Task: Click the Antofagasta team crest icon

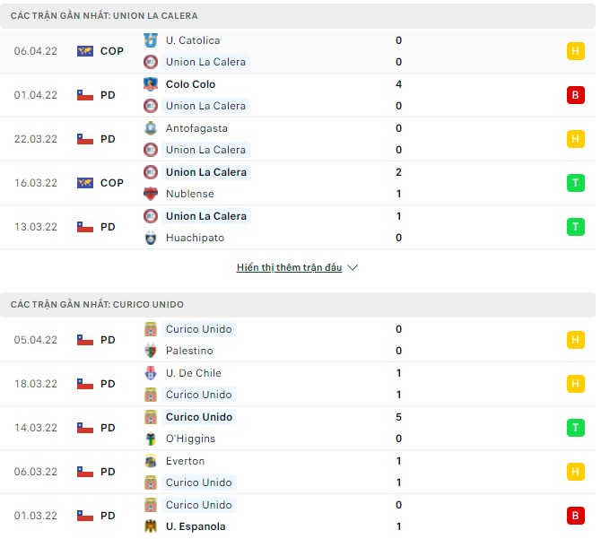Action: 151,128
